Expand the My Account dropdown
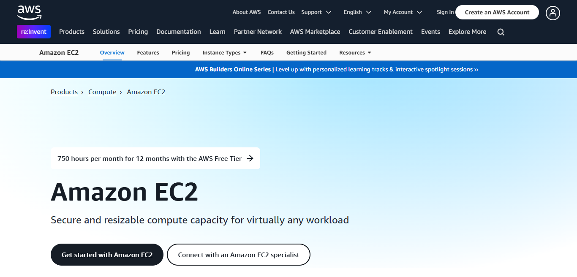 click(403, 12)
